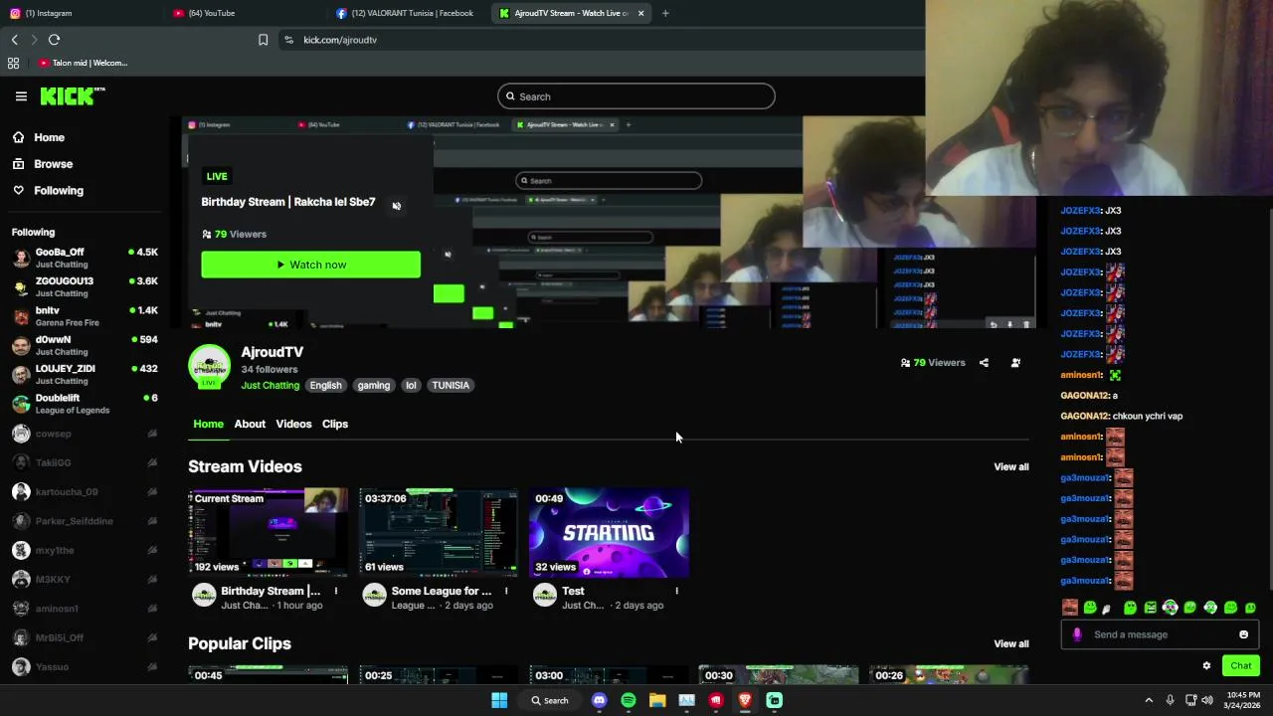Open bnltv channel in Following list
This screenshot has width=1273, height=716.
click(86, 316)
